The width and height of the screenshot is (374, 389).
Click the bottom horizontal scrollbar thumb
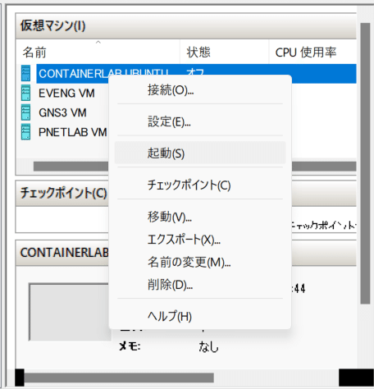pos(119,378)
